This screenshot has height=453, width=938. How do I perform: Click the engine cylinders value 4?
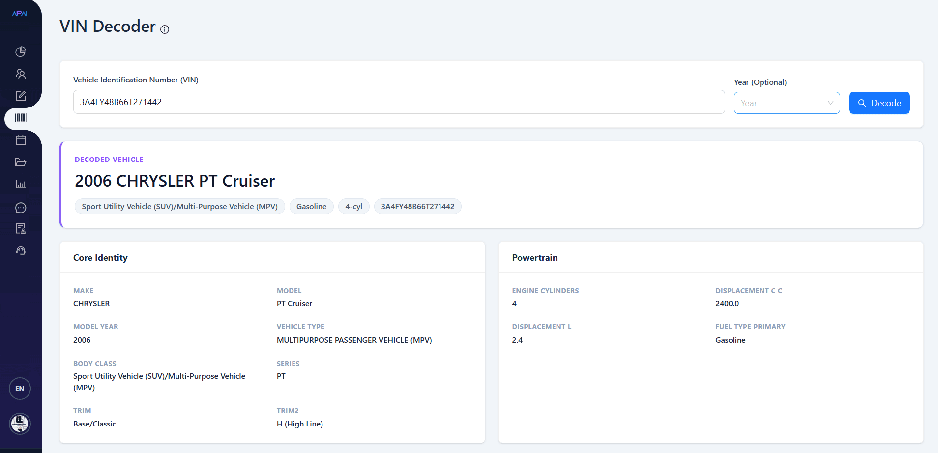pyautogui.click(x=514, y=304)
